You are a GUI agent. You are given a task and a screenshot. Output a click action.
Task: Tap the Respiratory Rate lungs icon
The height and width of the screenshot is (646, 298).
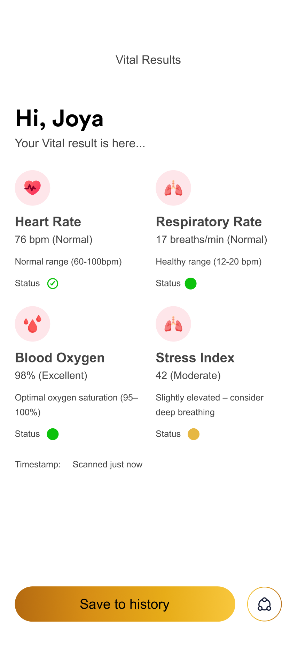coord(173,188)
